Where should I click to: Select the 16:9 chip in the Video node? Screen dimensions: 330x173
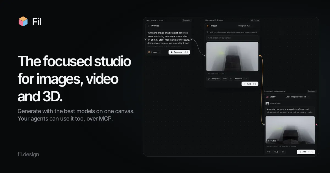[268, 152]
